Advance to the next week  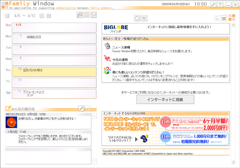click(42, 16)
